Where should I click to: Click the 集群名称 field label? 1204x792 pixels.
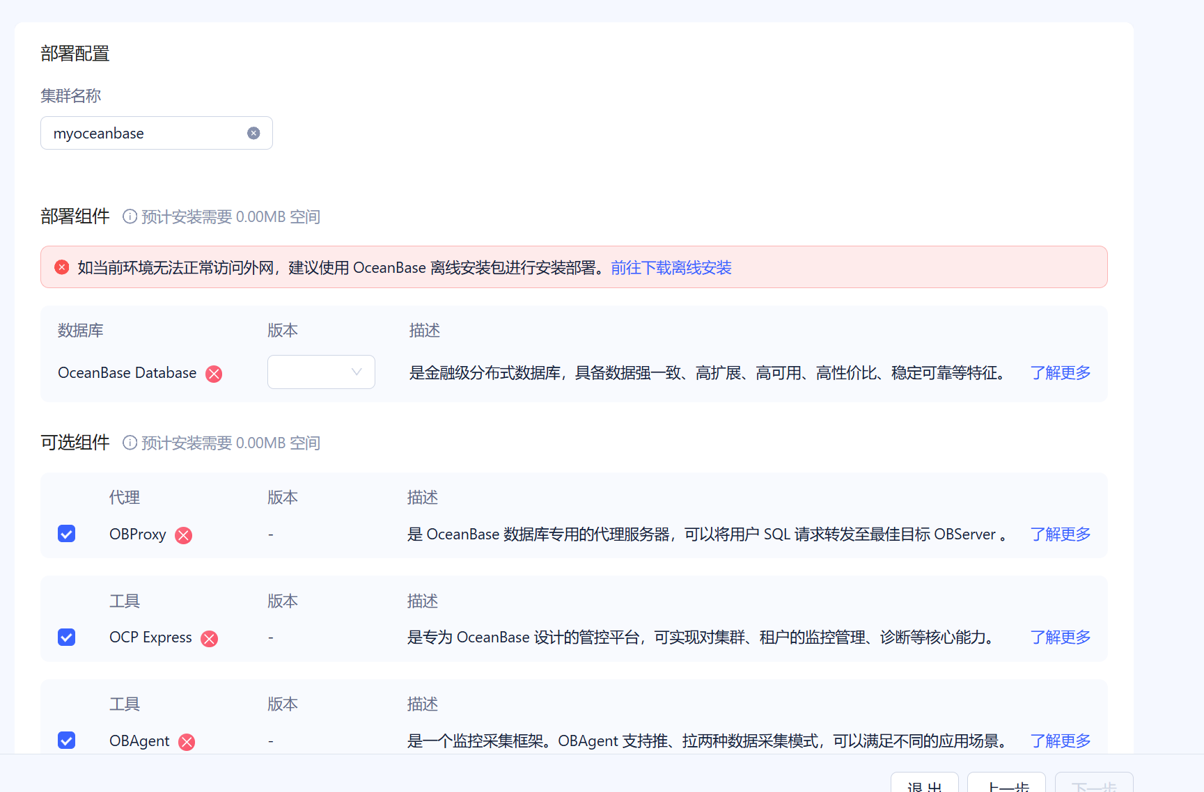71,96
